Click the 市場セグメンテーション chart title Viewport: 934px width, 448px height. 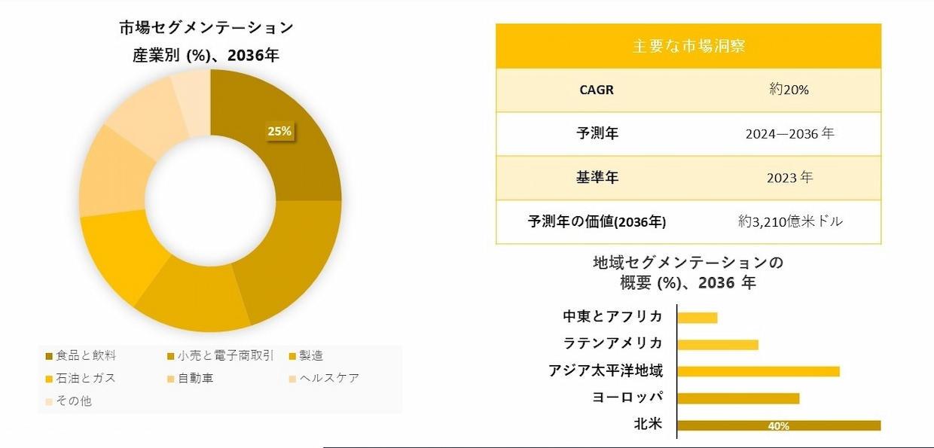(206, 29)
